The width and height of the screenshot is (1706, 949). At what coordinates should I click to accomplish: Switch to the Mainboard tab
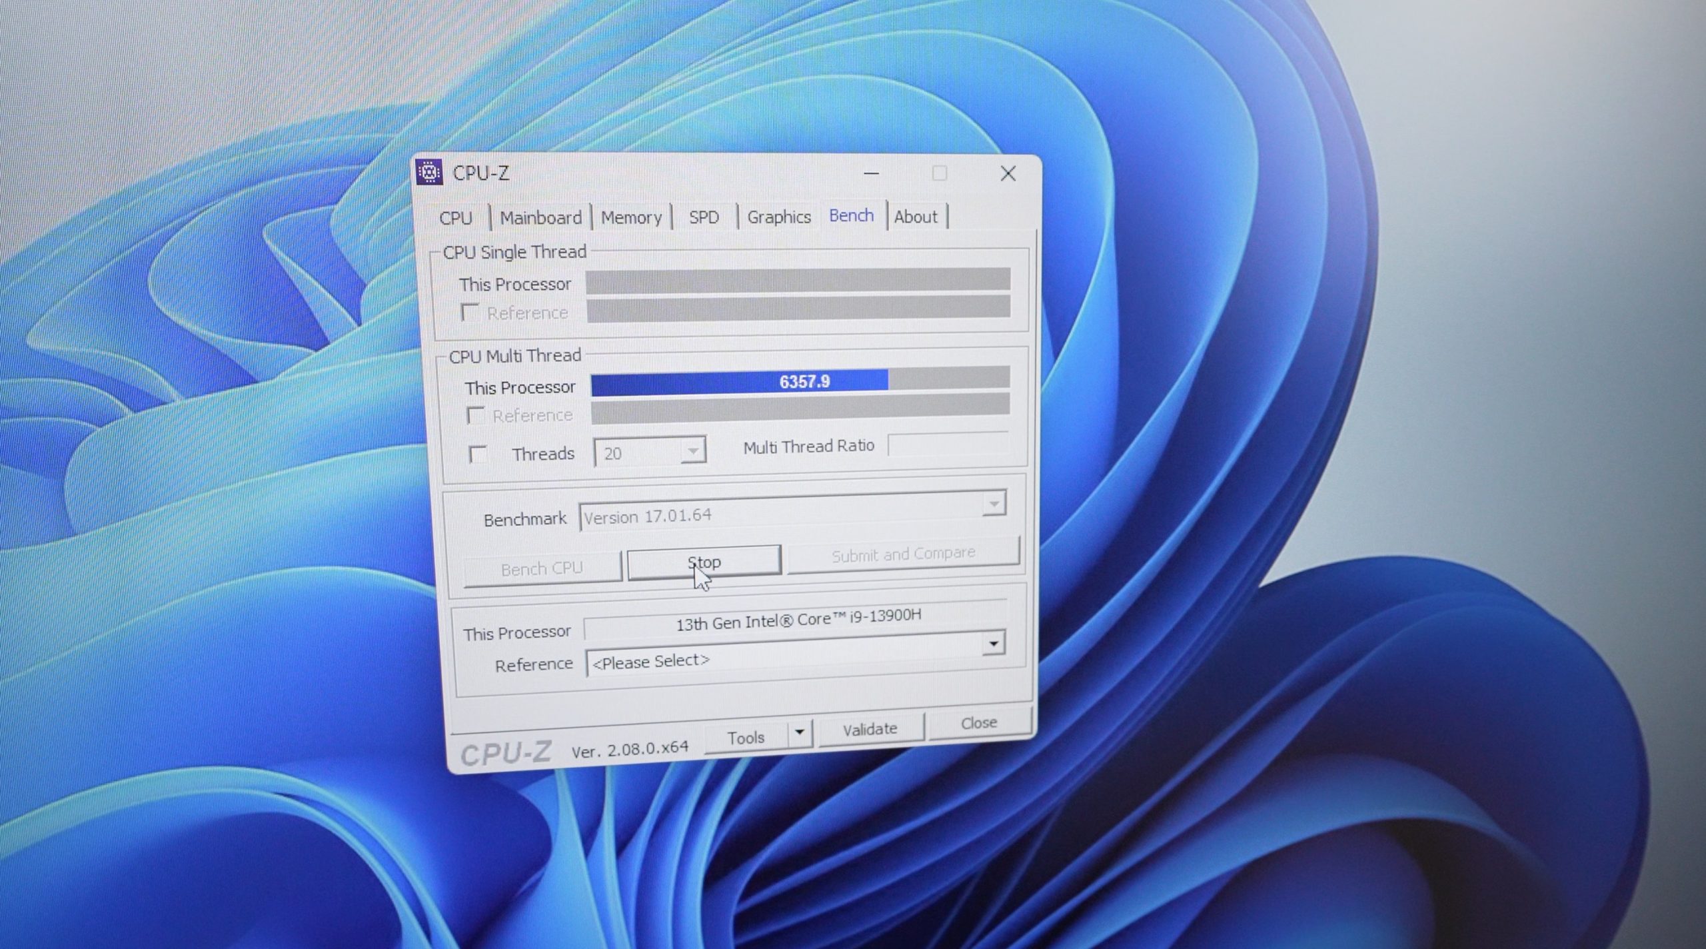pyautogui.click(x=540, y=218)
